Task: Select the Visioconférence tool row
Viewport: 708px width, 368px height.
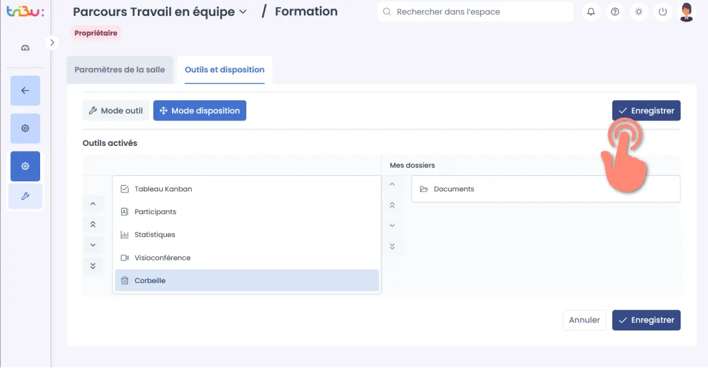Action: coord(246,258)
